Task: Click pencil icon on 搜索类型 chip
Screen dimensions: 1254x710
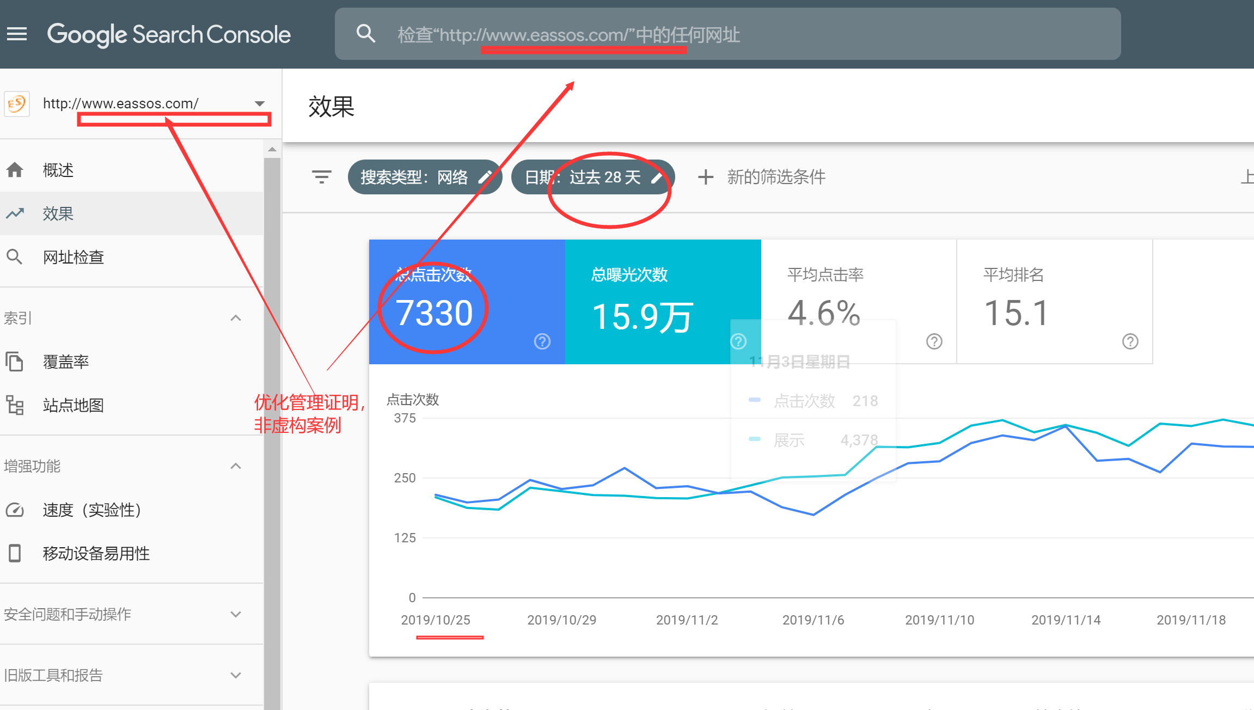Action: (x=485, y=177)
